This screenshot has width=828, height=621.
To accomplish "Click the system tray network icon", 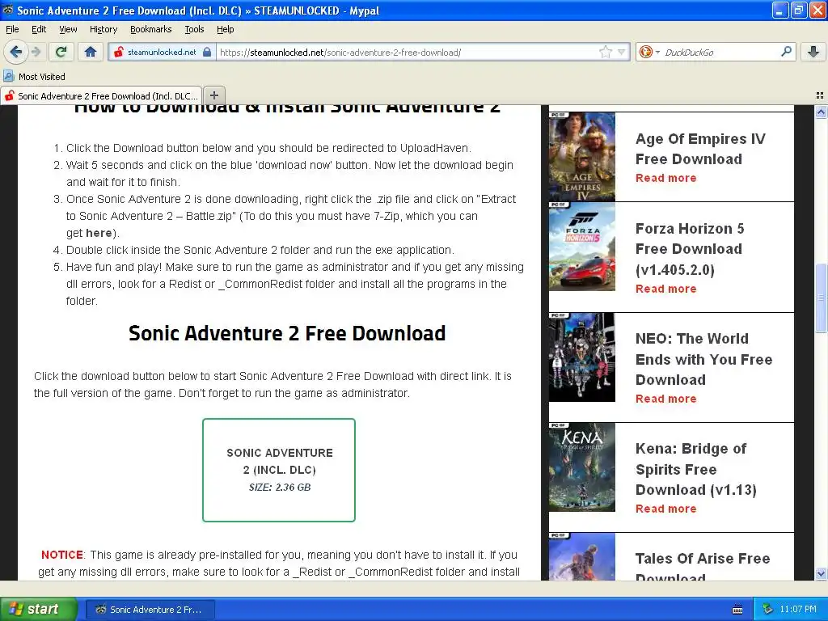I will (x=768, y=610).
